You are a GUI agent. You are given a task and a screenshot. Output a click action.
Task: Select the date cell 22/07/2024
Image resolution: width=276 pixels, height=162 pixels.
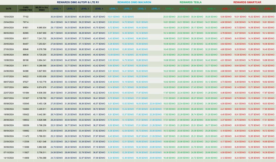[x=9, y=93]
